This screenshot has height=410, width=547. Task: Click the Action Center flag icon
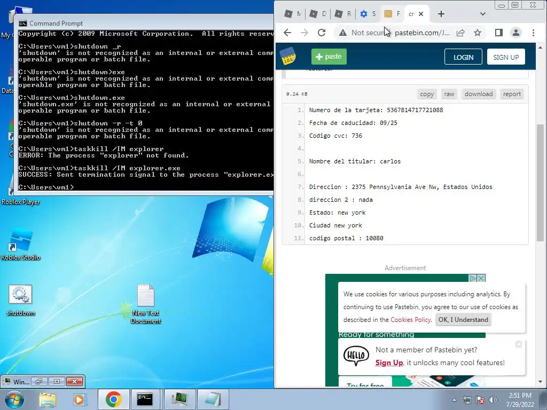tap(480, 400)
